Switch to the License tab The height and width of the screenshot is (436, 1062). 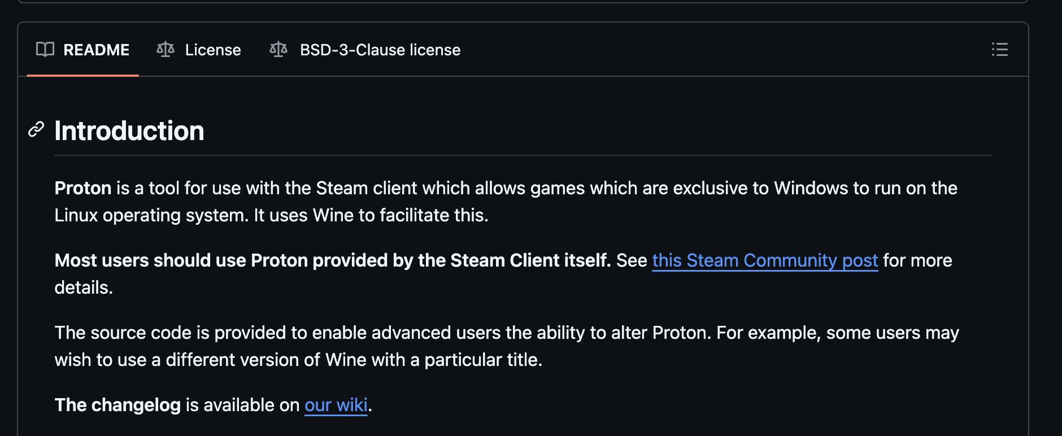point(213,50)
